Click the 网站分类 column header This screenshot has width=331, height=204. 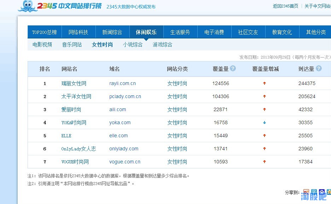177,69
